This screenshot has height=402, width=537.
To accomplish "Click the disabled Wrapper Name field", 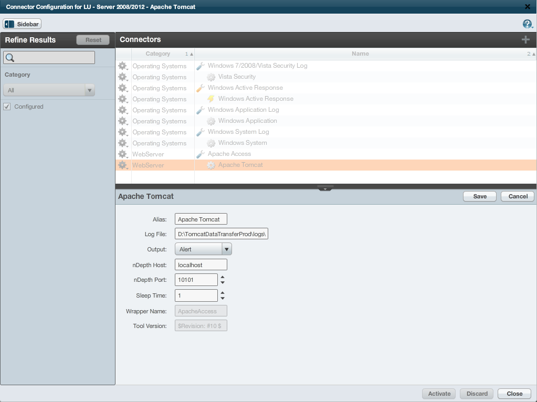I will pyautogui.click(x=201, y=311).
